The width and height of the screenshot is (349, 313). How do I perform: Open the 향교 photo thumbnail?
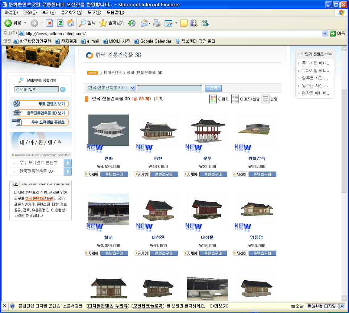pos(109,209)
